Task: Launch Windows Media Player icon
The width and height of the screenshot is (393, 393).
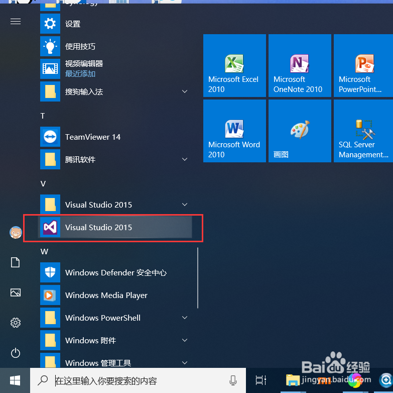Action: (50, 295)
